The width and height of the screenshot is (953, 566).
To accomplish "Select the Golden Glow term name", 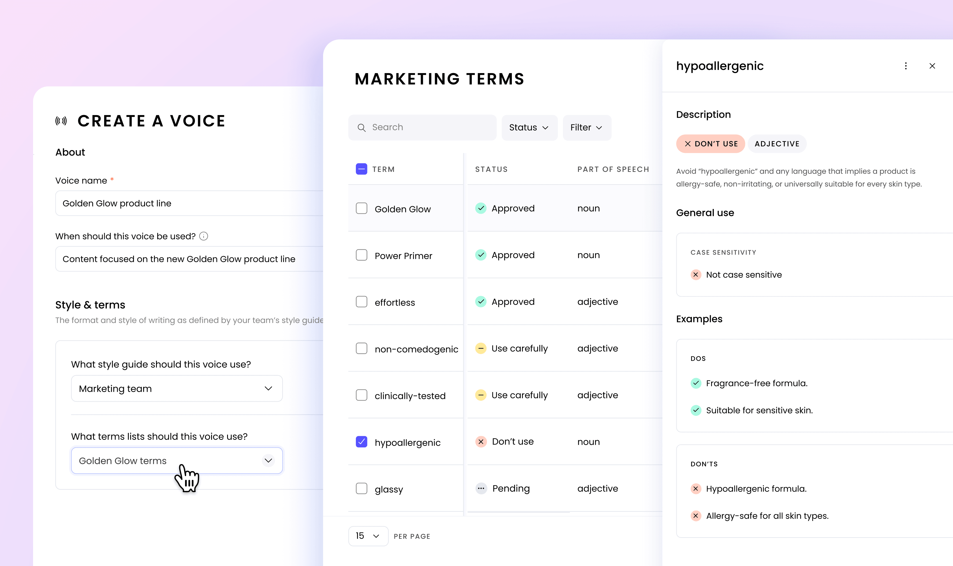I will click(403, 209).
